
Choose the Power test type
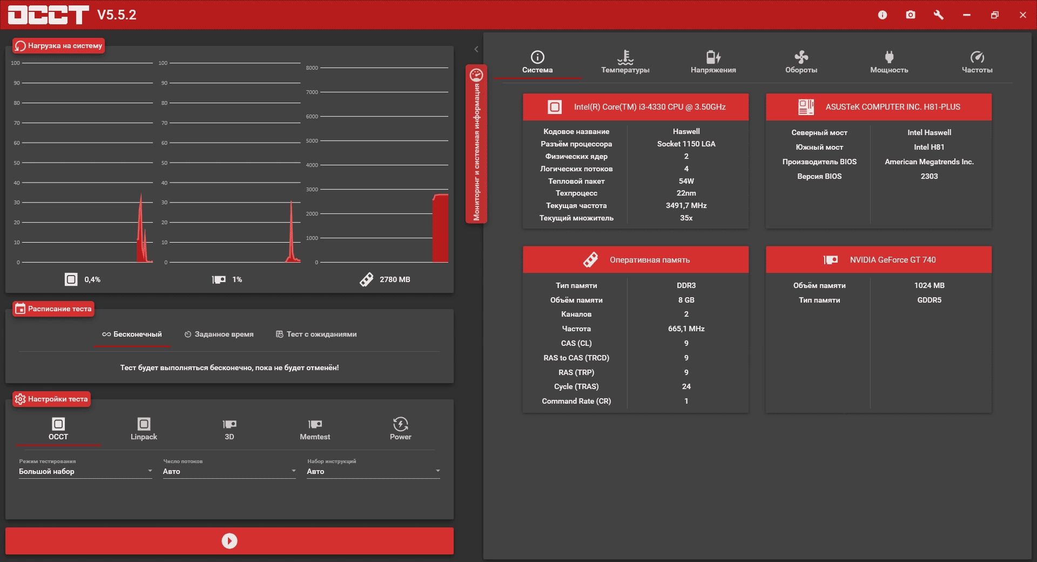point(401,429)
